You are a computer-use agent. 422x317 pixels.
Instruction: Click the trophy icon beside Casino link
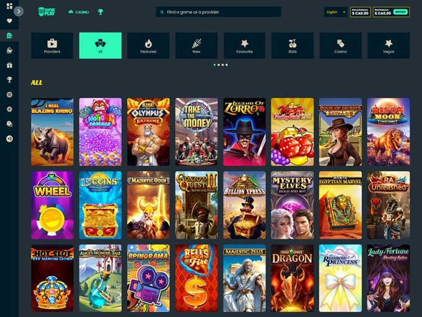coord(101,12)
